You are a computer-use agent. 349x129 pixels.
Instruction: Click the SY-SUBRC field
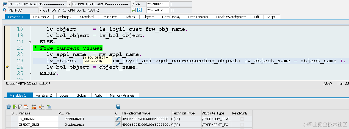click(157, 4)
